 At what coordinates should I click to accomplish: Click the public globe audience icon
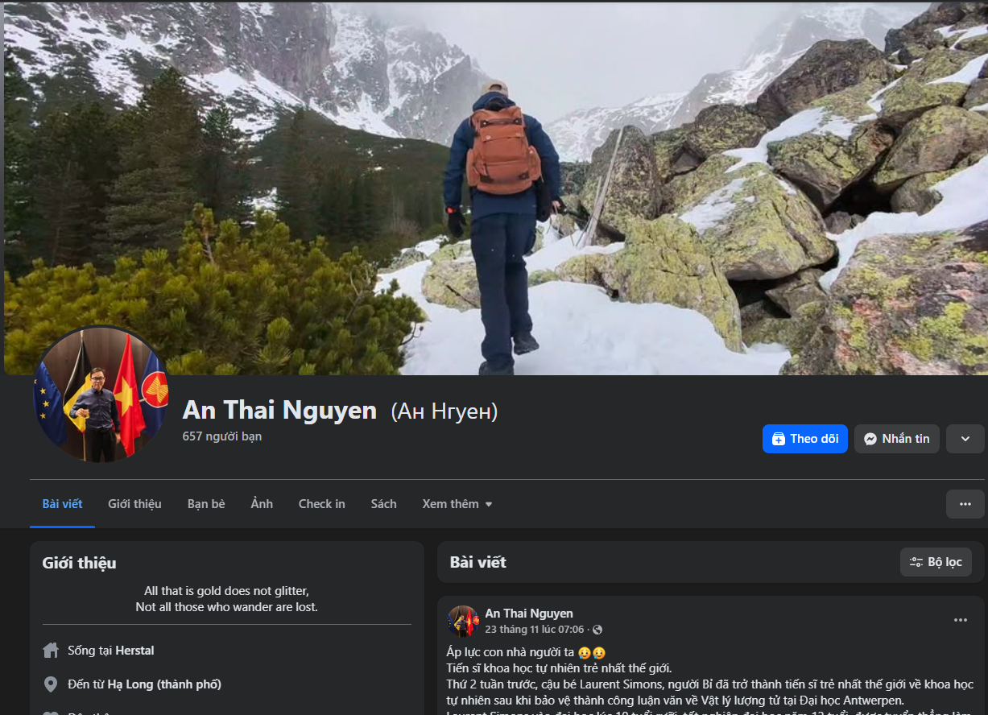(x=597, y=630)
